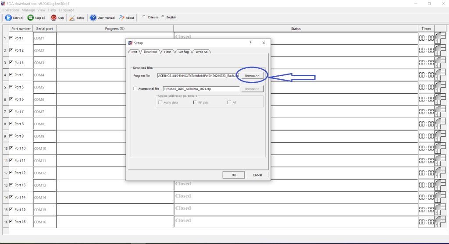Viewport: 449px width, 244px height.
Task: Open the User manual help icon
Action: click(x=93, y=18)
